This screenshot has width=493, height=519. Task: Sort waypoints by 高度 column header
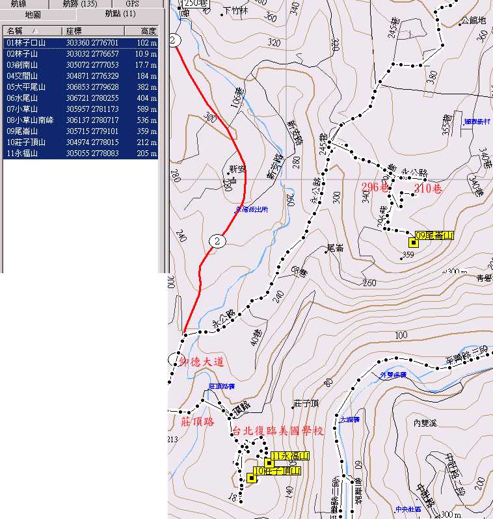141,31
